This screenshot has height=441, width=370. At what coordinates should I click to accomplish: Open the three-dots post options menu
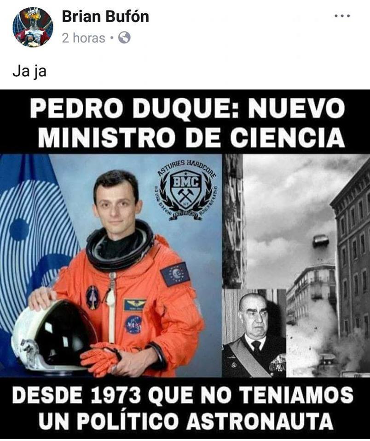tap(342, 16)
